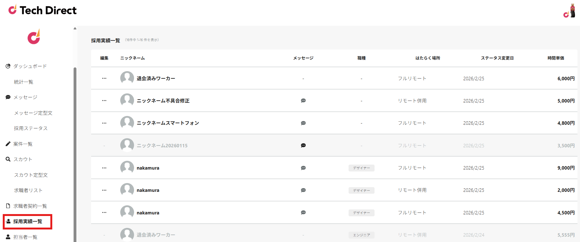Screen dimensions: 580x242
Task: Click the Tech Direct logo in header
Action: [43, 10]
